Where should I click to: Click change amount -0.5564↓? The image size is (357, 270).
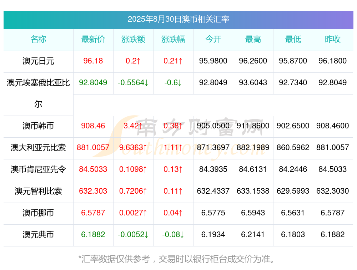pyautogui.click(x=133, y=83)
